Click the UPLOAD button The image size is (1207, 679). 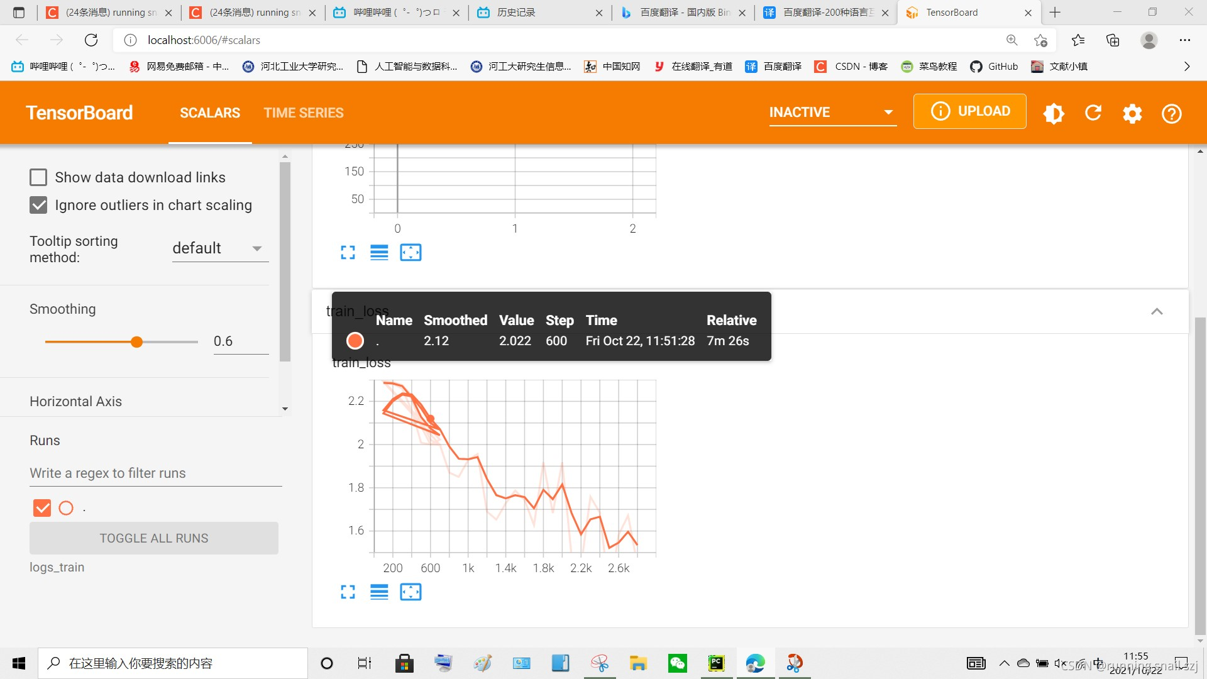pos(970,112)
